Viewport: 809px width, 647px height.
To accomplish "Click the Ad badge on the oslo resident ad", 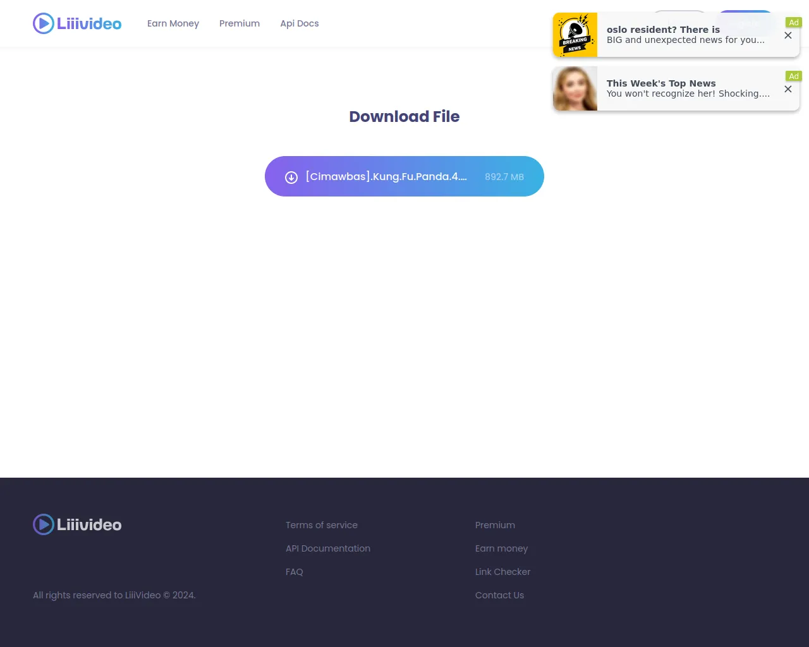I will click(794, 22).
